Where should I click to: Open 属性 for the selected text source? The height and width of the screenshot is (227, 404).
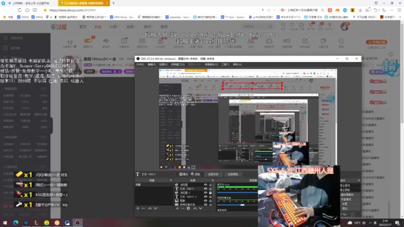(183, 174)
